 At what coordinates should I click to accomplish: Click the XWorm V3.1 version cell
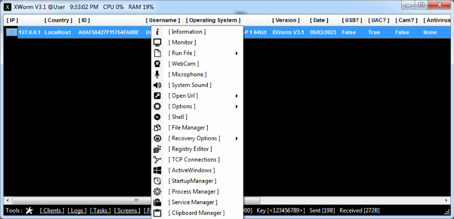pos(288,32)
